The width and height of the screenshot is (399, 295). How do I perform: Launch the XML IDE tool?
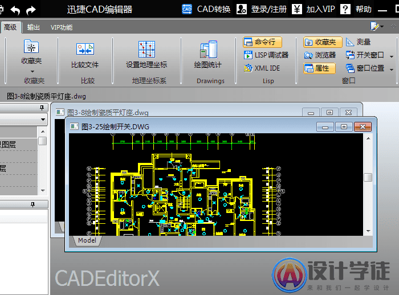pyautogui.click(x=262, y=68)
